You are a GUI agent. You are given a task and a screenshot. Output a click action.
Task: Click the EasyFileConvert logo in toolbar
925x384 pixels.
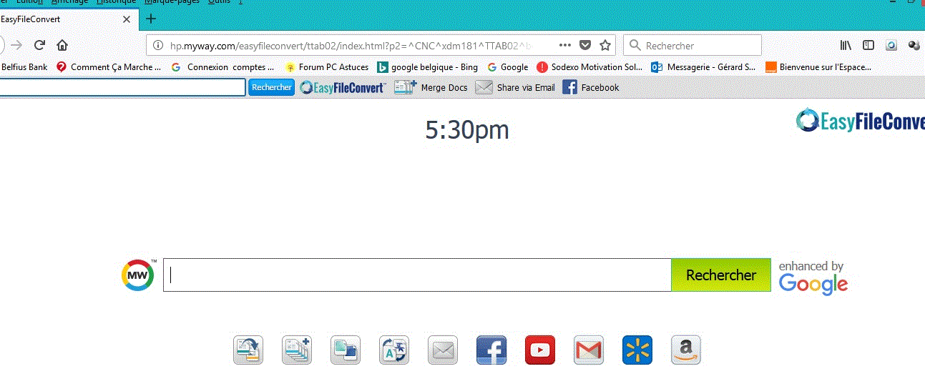click(x=342, y=87)
